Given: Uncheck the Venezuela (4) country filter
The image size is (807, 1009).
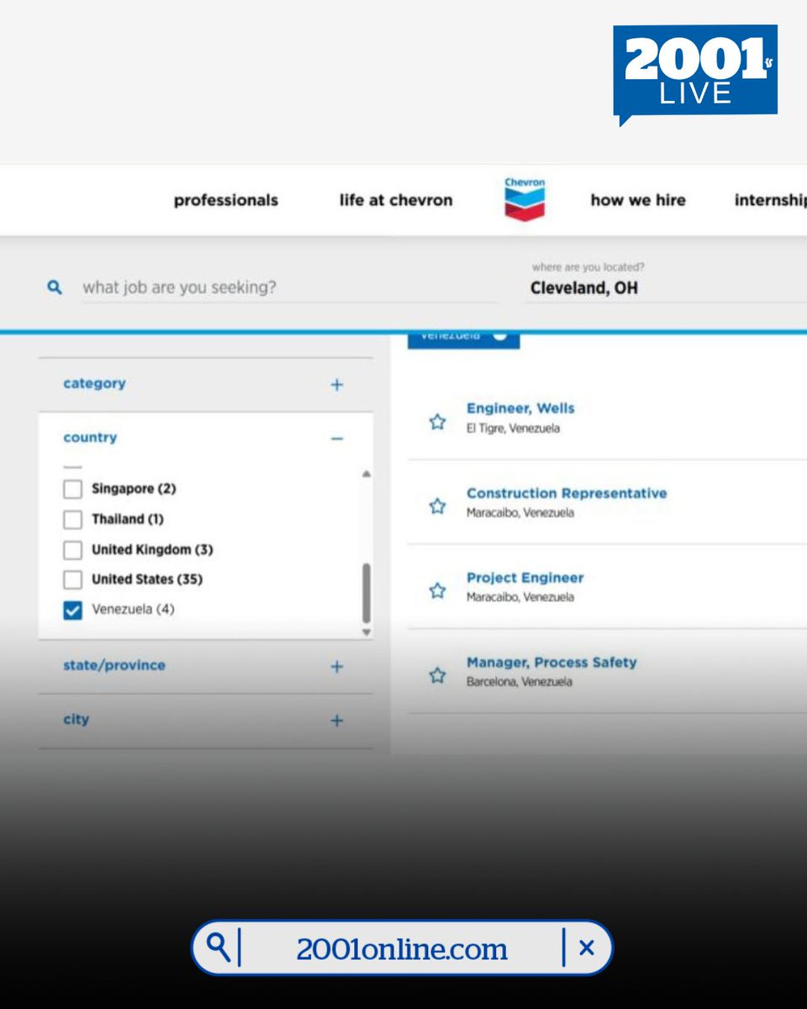Looking at the screenshot, I should click(x=73, y=610).
